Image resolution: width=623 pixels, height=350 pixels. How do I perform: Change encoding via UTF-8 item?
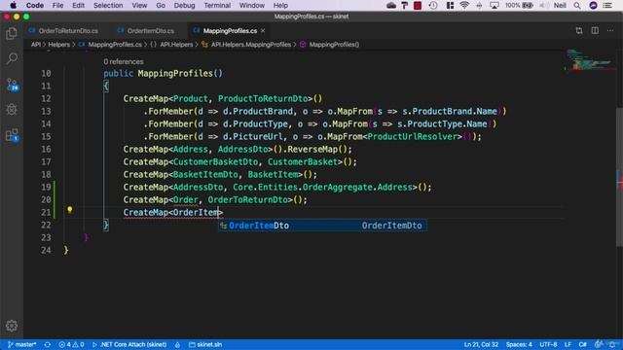(548, 344)
